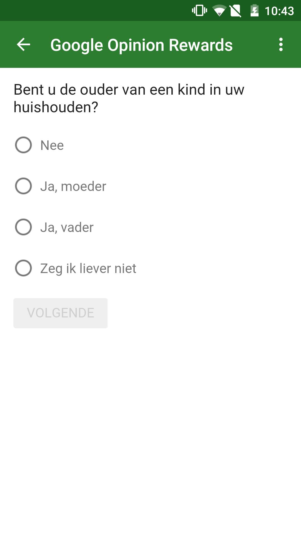Select "Zeg ik liever niet" radio button
Image resolution: width=301 pixels, height=536 pixels.
(23, 268)
